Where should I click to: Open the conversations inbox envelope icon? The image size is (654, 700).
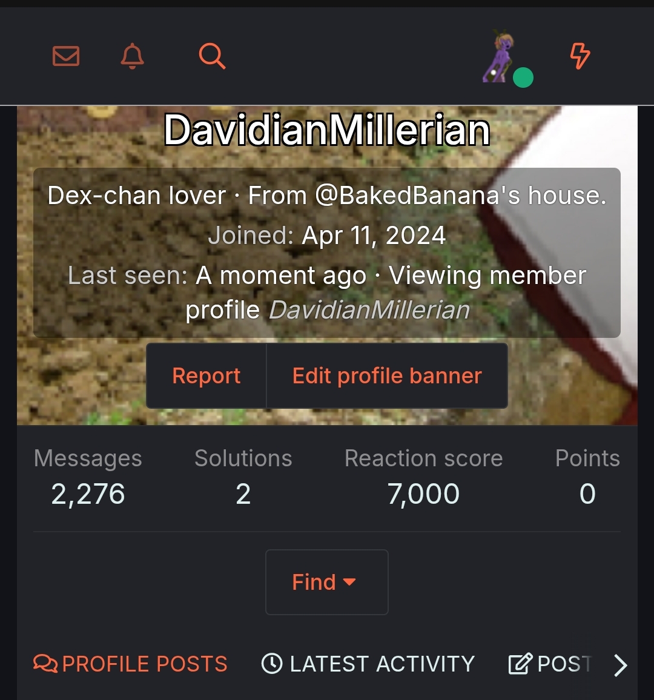tap(66, 56)
